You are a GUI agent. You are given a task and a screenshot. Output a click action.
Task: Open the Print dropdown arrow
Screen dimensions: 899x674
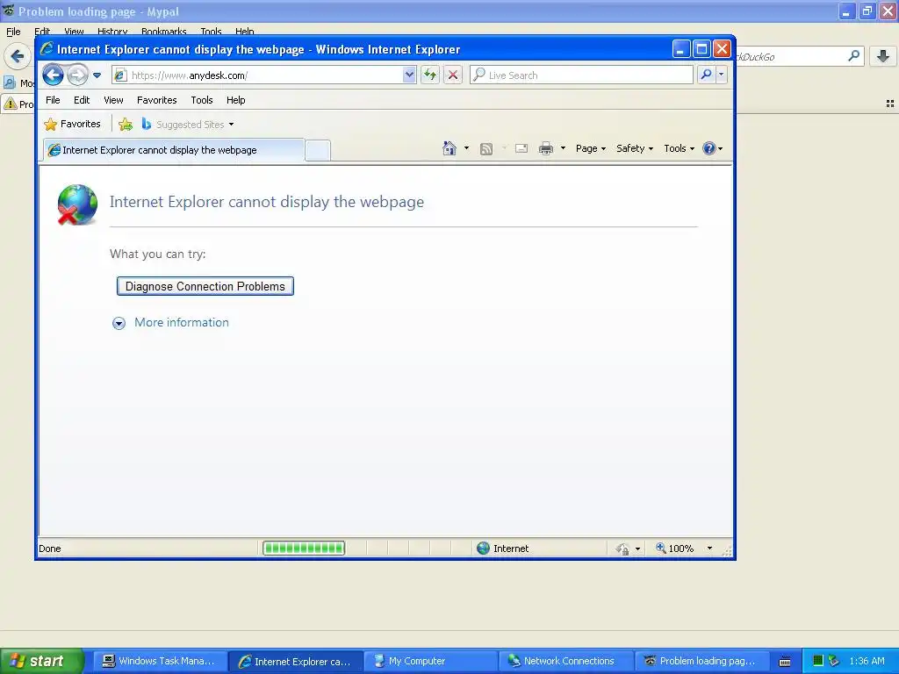563,148
